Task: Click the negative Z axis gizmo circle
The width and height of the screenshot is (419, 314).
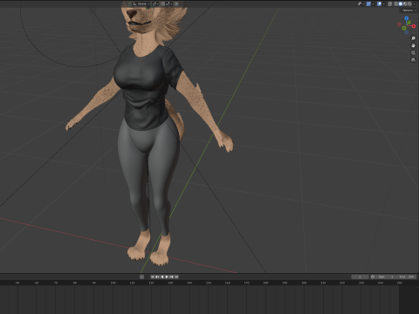Action: (407, 32)
